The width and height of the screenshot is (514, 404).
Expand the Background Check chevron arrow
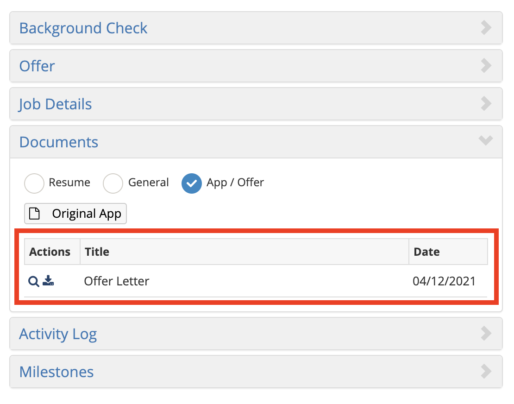click(x=486, y=28)
